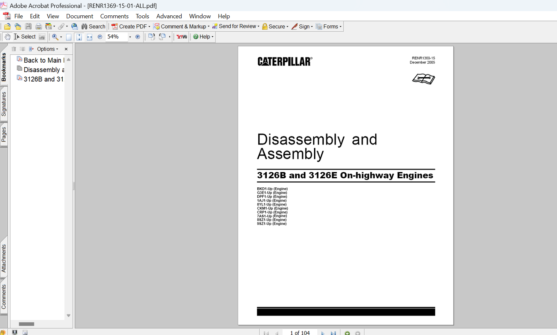Activate the Select text tool

(25, 37)
